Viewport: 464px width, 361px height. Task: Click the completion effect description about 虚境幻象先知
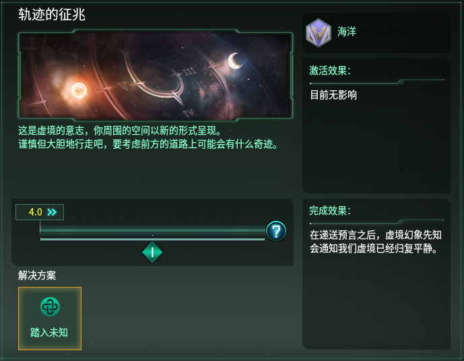click(x=374, y=242)
